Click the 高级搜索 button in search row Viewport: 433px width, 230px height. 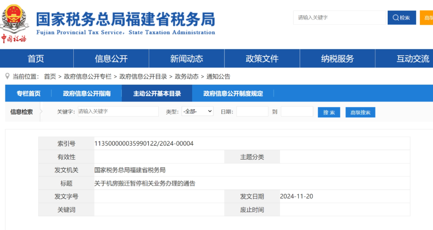coord(360,112)
